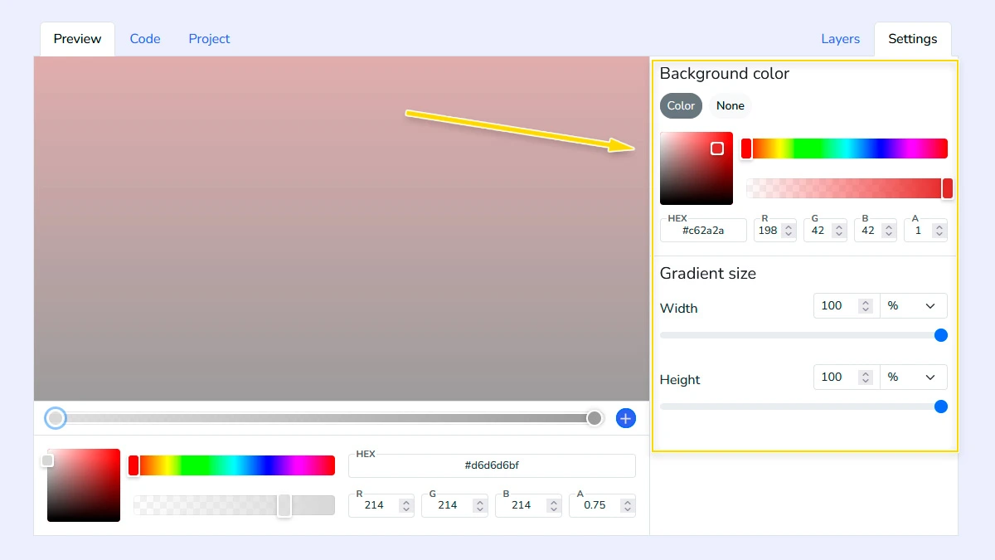Increment the R value 198 with its stepper
Viewport: 995px width, 560px height.
tap(788, 226)
